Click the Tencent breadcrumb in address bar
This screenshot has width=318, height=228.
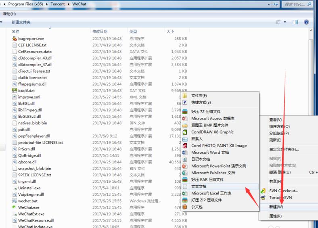[x=59, y=4]
